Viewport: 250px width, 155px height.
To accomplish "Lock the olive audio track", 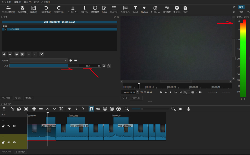I will tap(3, 142).
